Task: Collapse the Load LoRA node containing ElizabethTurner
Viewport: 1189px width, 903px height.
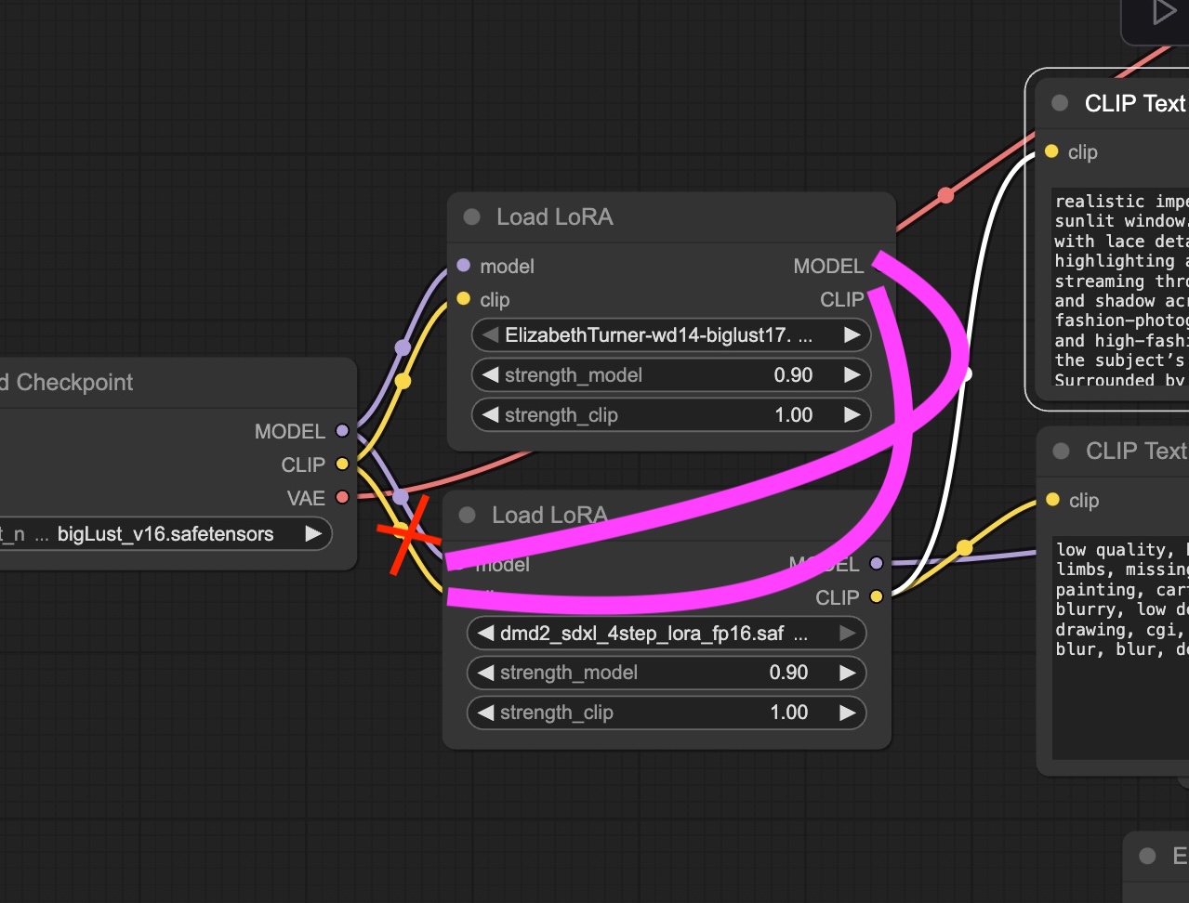Action: [472, 216]
